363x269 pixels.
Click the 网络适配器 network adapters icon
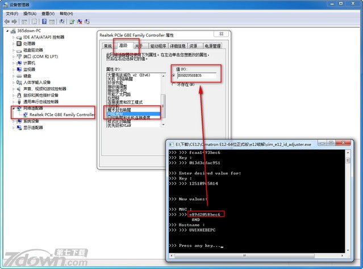pyautogui.click(x=19, y=108)
